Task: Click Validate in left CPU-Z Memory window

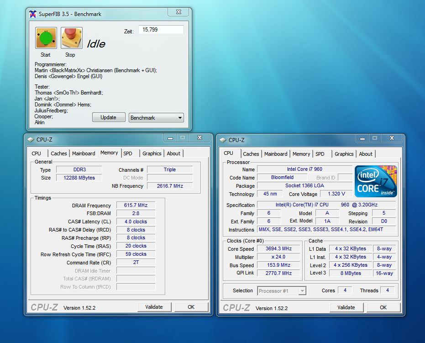Action: click(154, 307)
